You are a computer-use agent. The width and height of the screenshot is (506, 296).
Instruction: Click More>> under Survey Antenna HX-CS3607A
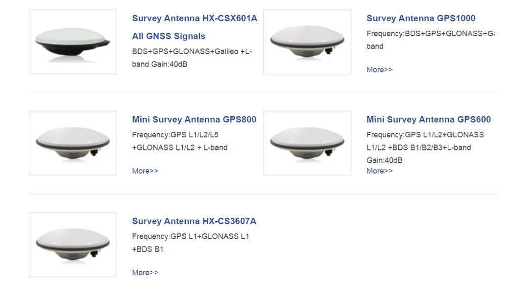point(145,272)
